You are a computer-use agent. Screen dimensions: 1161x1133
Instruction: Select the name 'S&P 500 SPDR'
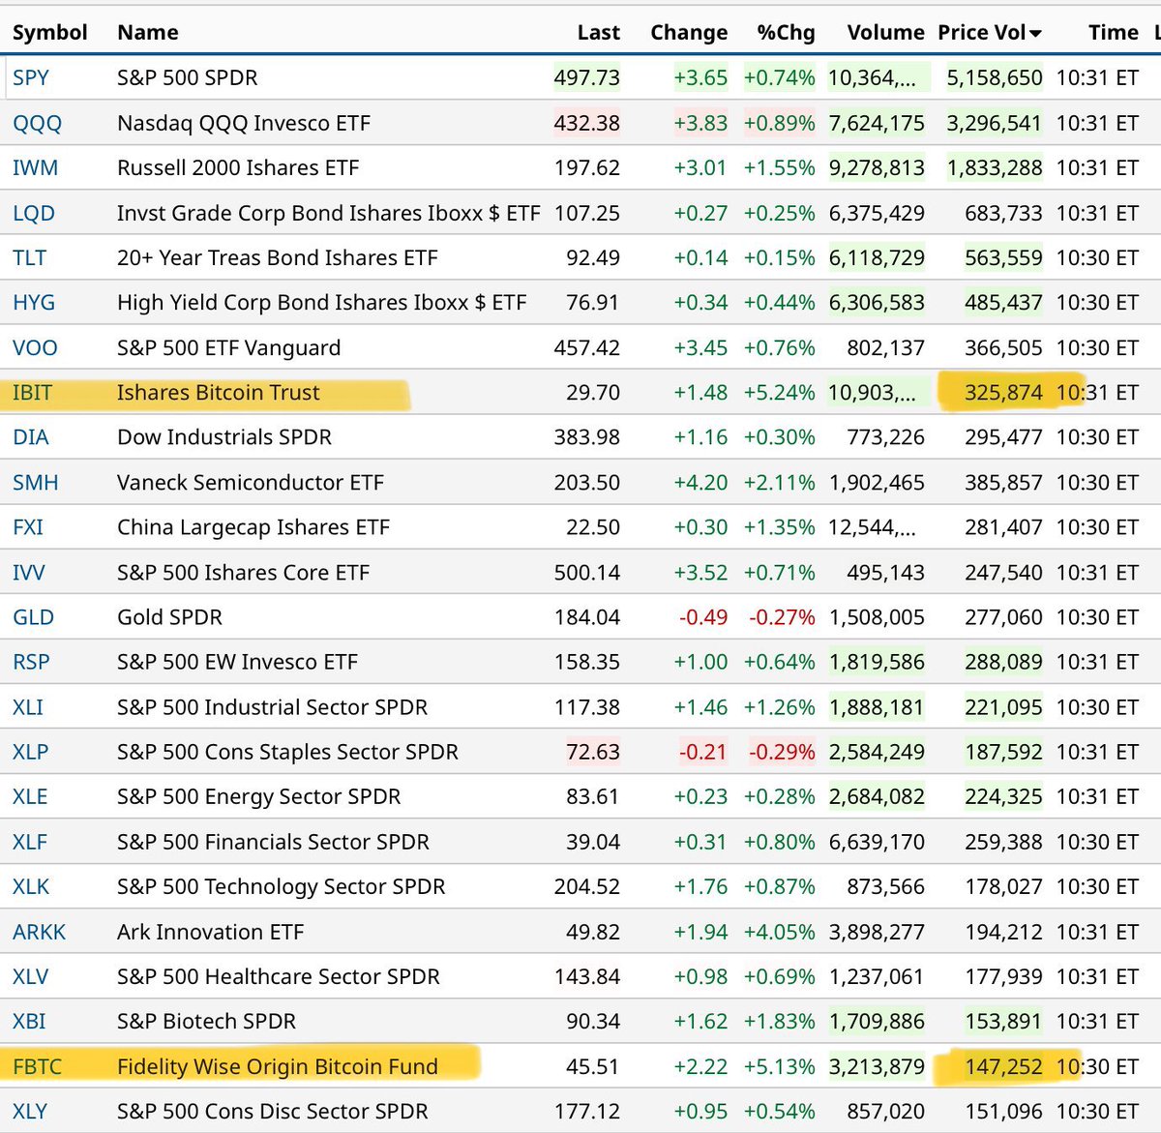tap(188, 77)
